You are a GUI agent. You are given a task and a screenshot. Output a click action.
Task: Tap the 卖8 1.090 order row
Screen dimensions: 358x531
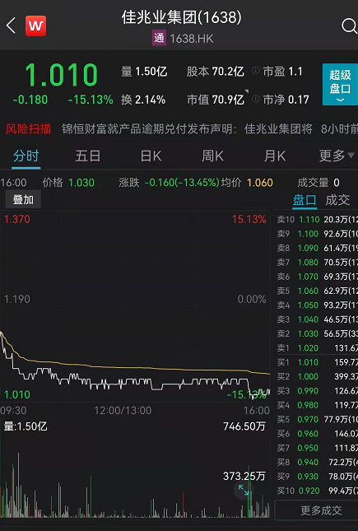click(317, 248)
